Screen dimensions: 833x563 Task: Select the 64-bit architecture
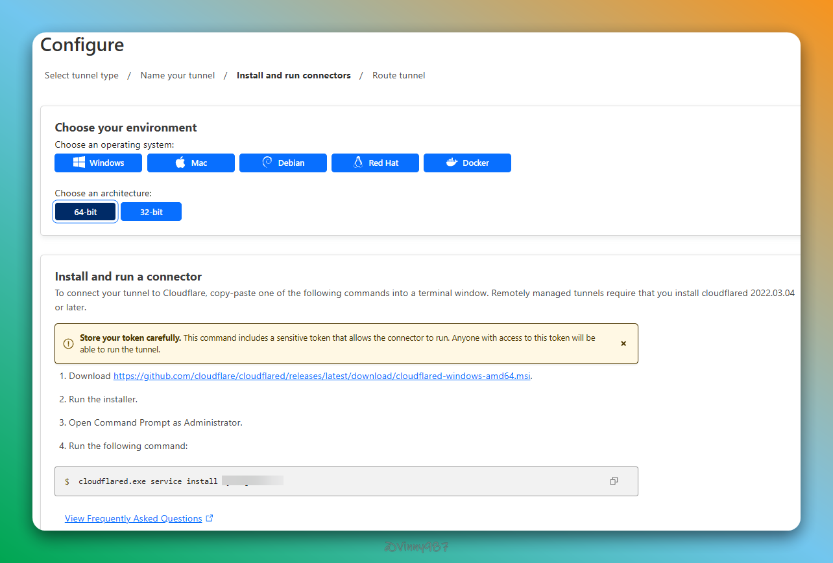point(85,212)
